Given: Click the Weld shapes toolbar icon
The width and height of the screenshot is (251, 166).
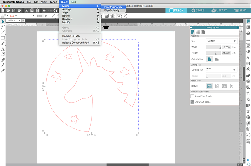Looking at the screenshot, I should click(x=107, y=16).
